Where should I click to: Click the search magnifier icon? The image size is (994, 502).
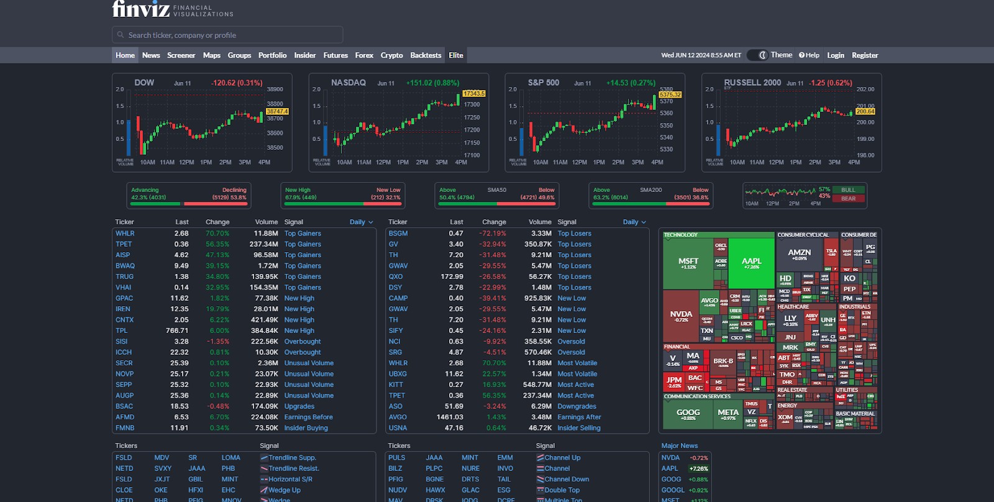point(120,35)
